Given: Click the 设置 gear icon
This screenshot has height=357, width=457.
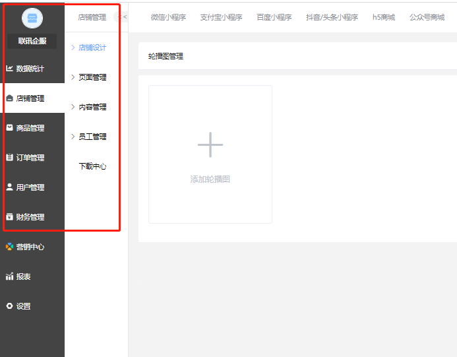Looking at the screenshot, I should [x=9, y=306].
